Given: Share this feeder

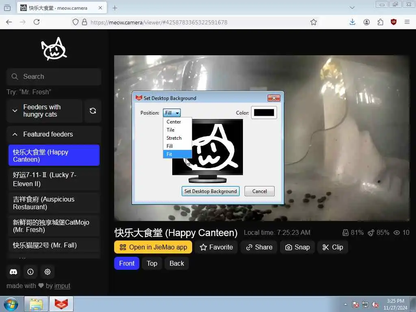Looking at the screenshot, I should tap(259, 247).
